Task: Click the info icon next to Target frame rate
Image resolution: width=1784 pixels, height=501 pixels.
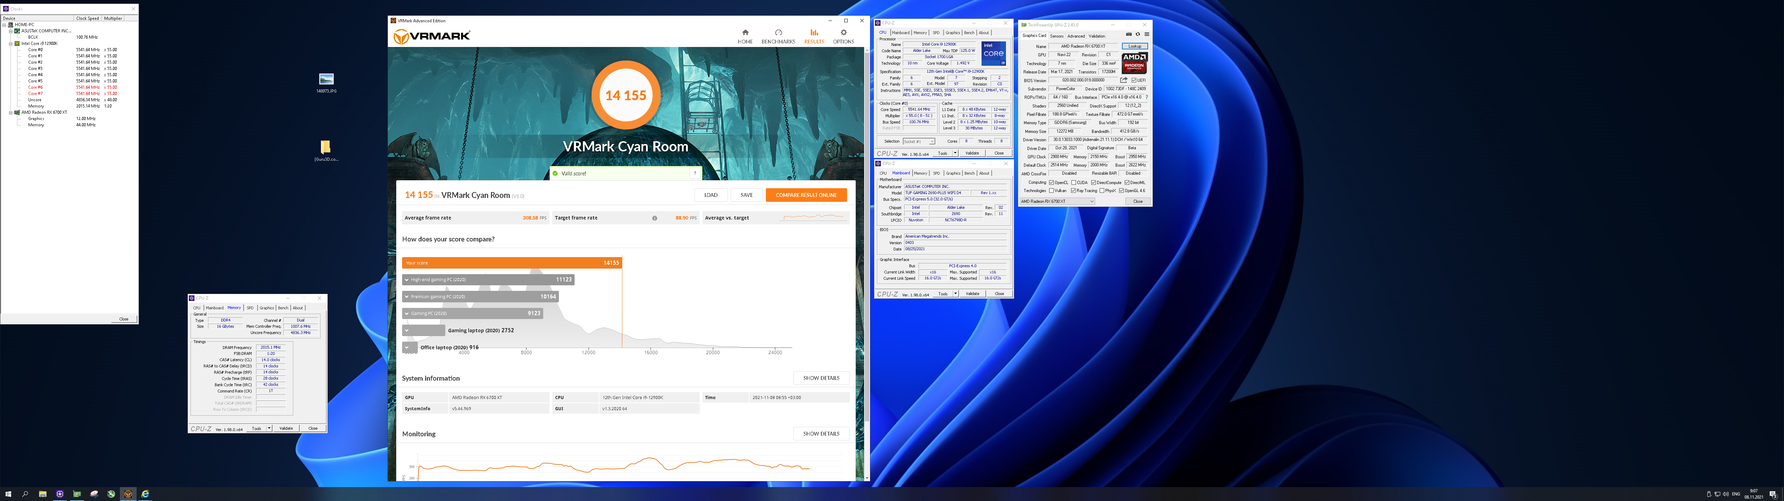Action: (x=654, y=218)
